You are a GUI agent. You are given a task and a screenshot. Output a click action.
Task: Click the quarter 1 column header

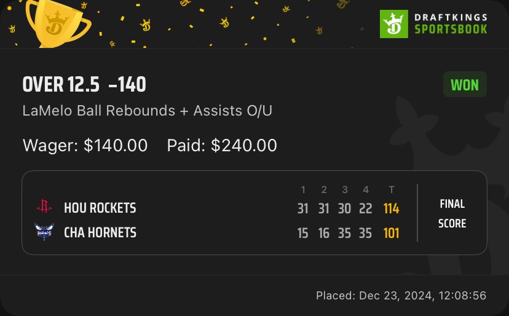pos(302,189)
